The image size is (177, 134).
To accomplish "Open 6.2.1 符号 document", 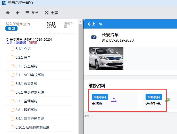I will [39, 57].
